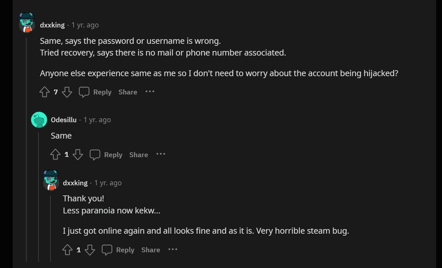This screenshot has width=442, height=268.
Task: Downvote Odesillu's "Same" comment
Action: tap(78, 155)
